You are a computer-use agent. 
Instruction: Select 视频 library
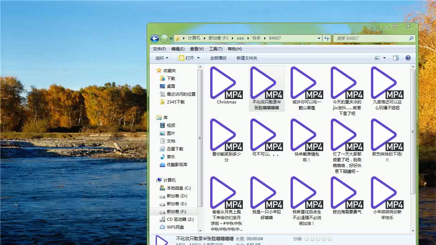click(167, 125)
